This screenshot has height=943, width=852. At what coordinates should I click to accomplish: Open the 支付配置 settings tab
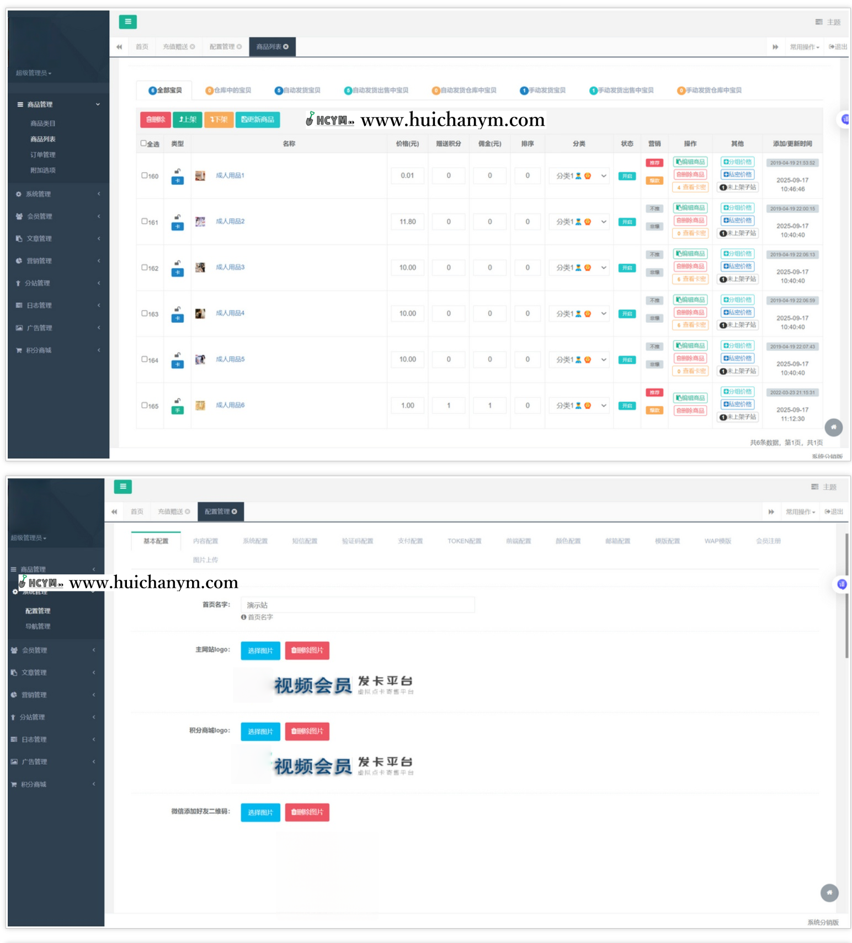point(410,541)
